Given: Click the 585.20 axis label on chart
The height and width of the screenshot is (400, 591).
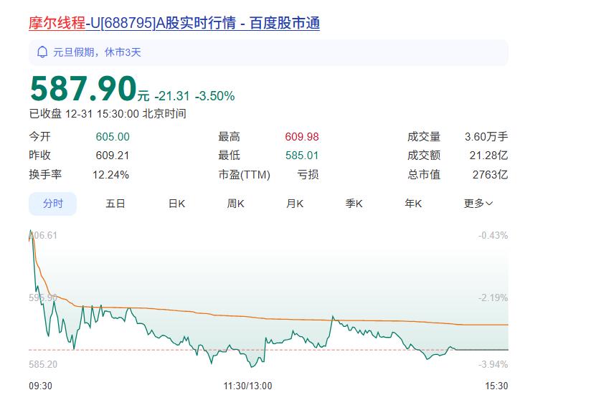Looking at the screenshot, I should [x=43, y=365].
